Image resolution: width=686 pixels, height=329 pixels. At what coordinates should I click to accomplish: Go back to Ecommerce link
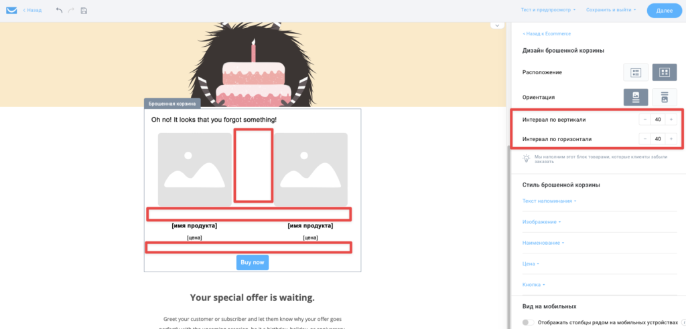click(x=547, y=33)
